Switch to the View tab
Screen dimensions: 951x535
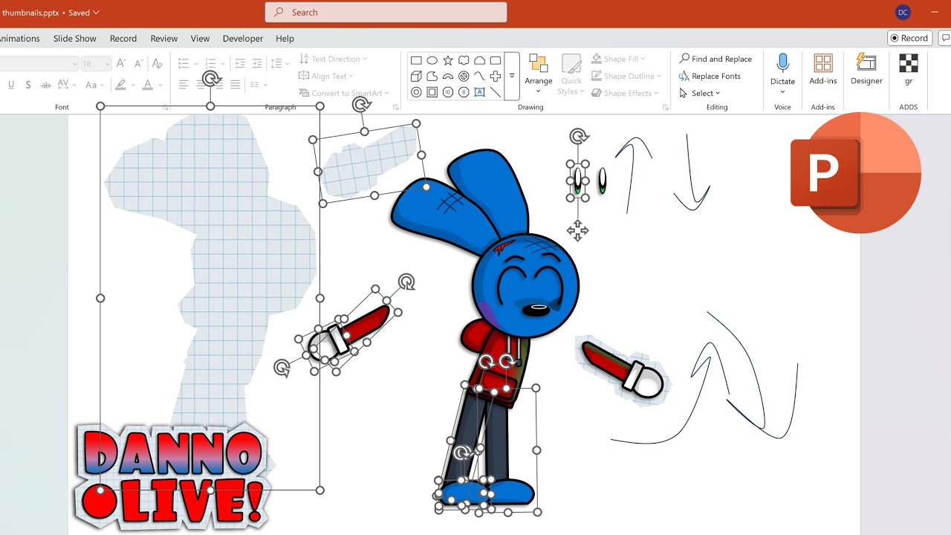pos(200,39)
